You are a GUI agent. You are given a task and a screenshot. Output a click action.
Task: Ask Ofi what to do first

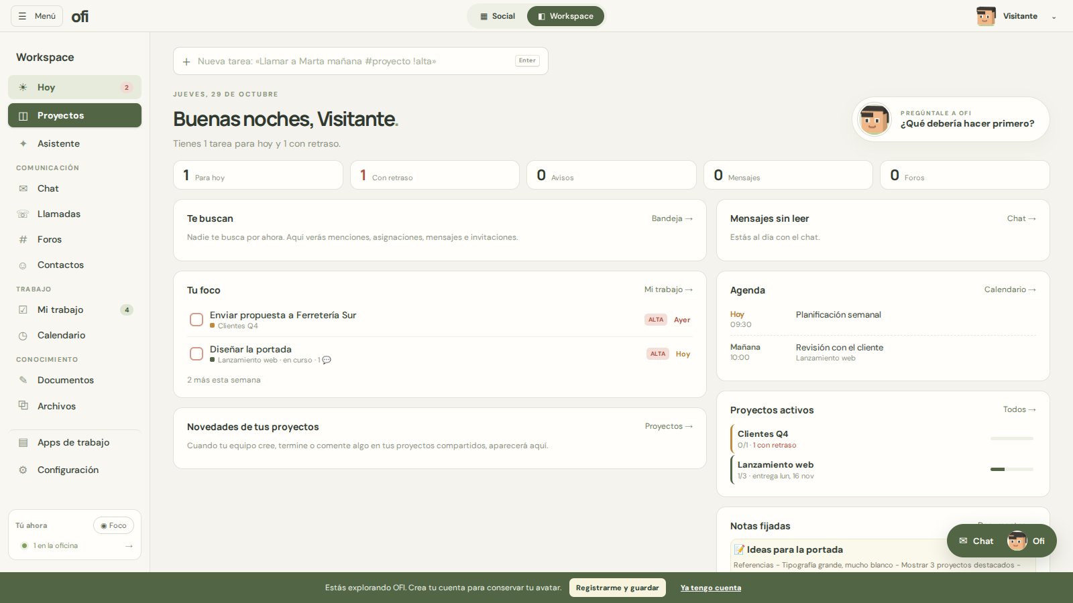[x=951, y=119]
